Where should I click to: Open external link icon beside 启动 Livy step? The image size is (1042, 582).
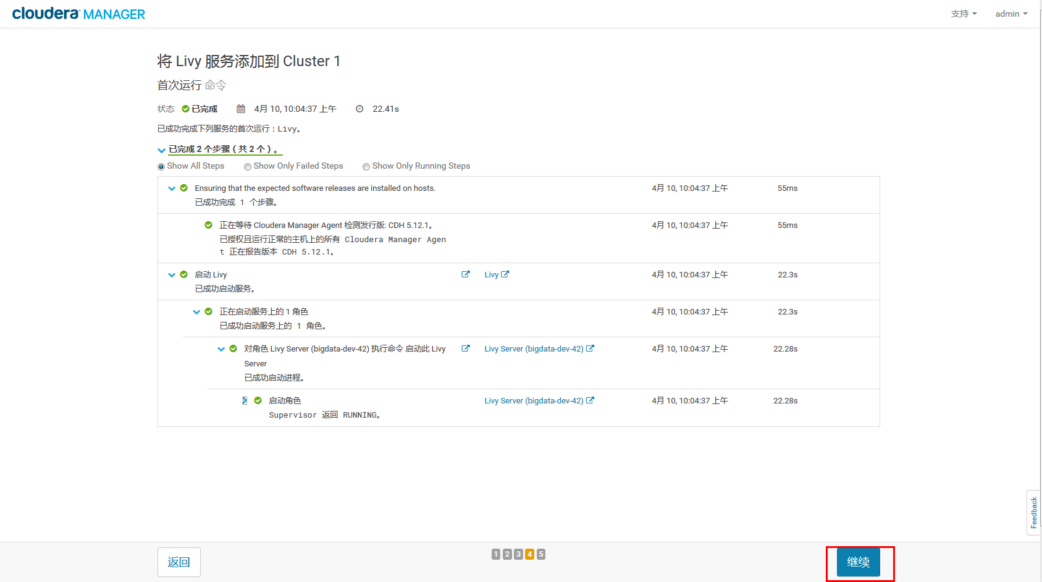[x=466, y=274]
